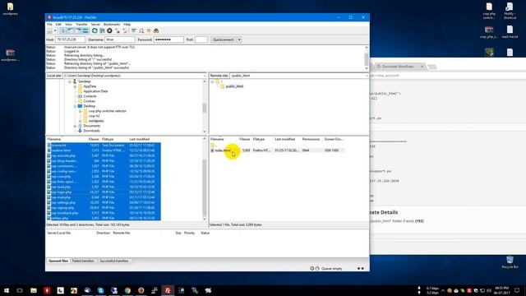Open the File menu
Screen dimensions: 526x296
(x=49, y=25)
